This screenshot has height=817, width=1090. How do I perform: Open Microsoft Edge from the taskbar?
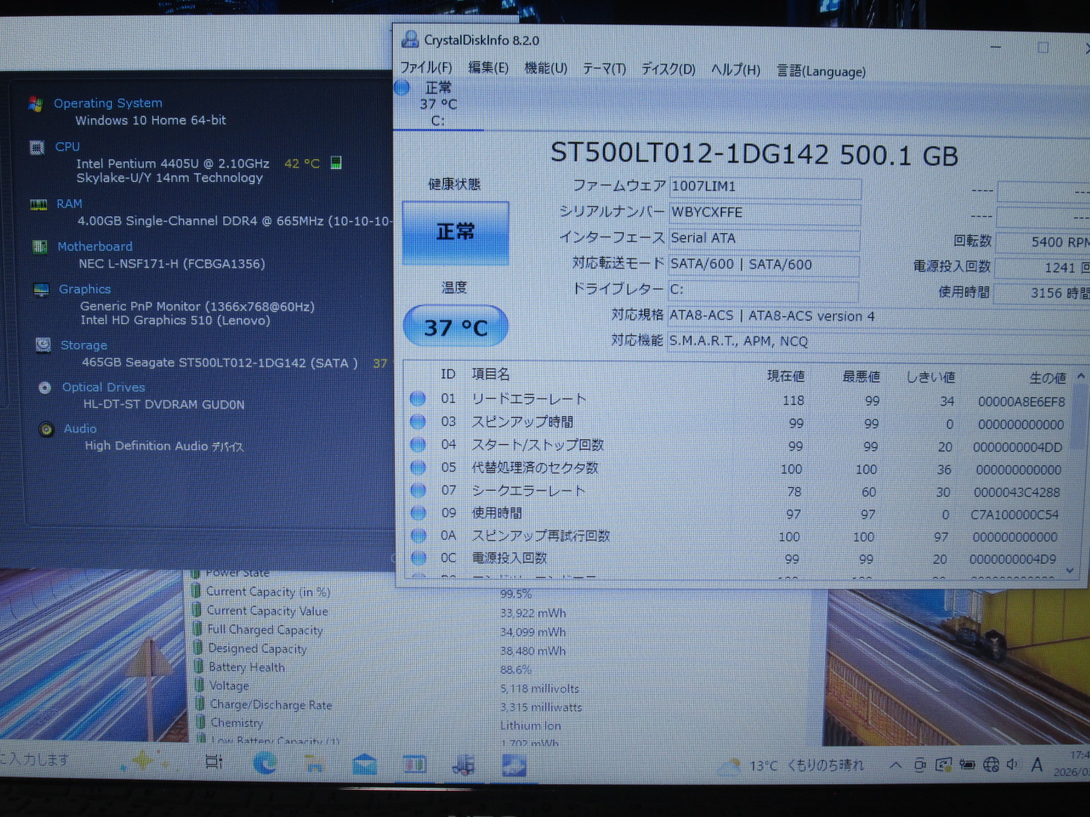pos(264,763)
